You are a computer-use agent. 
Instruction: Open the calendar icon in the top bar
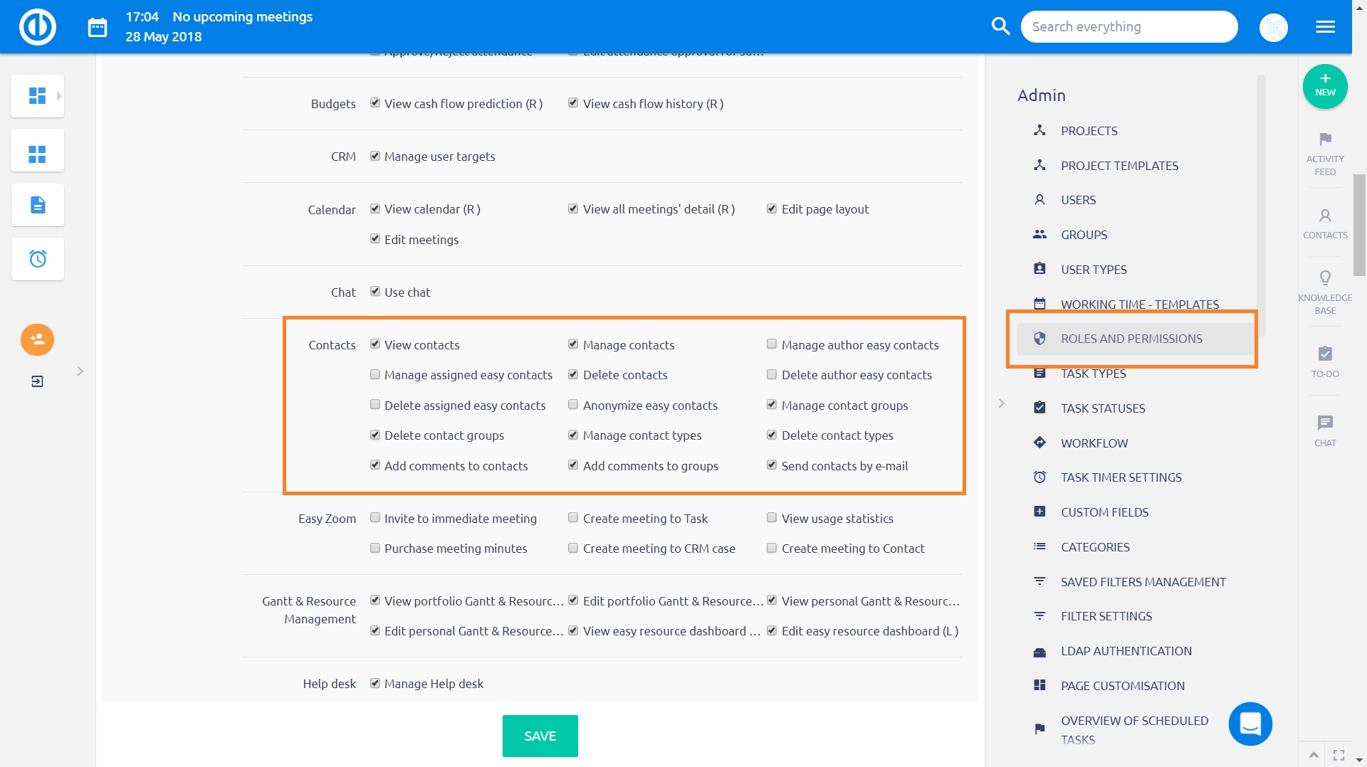tap(96, 26)
